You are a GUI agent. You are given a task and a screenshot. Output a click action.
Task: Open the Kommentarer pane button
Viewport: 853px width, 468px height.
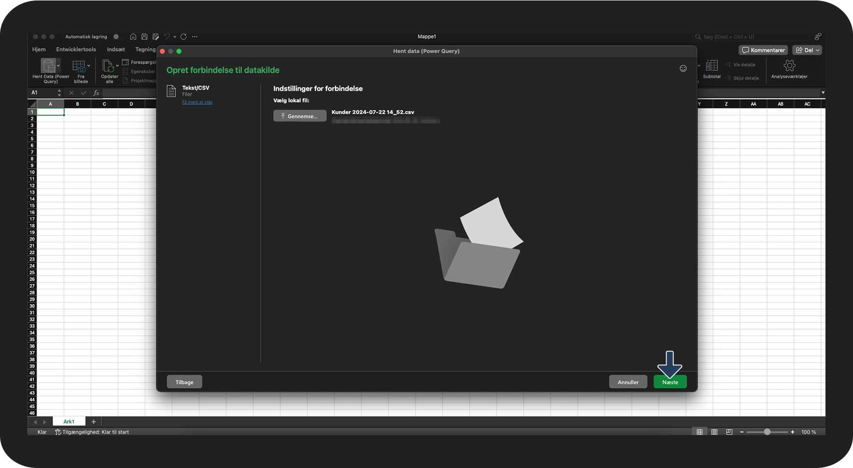[x=763, y=50]
